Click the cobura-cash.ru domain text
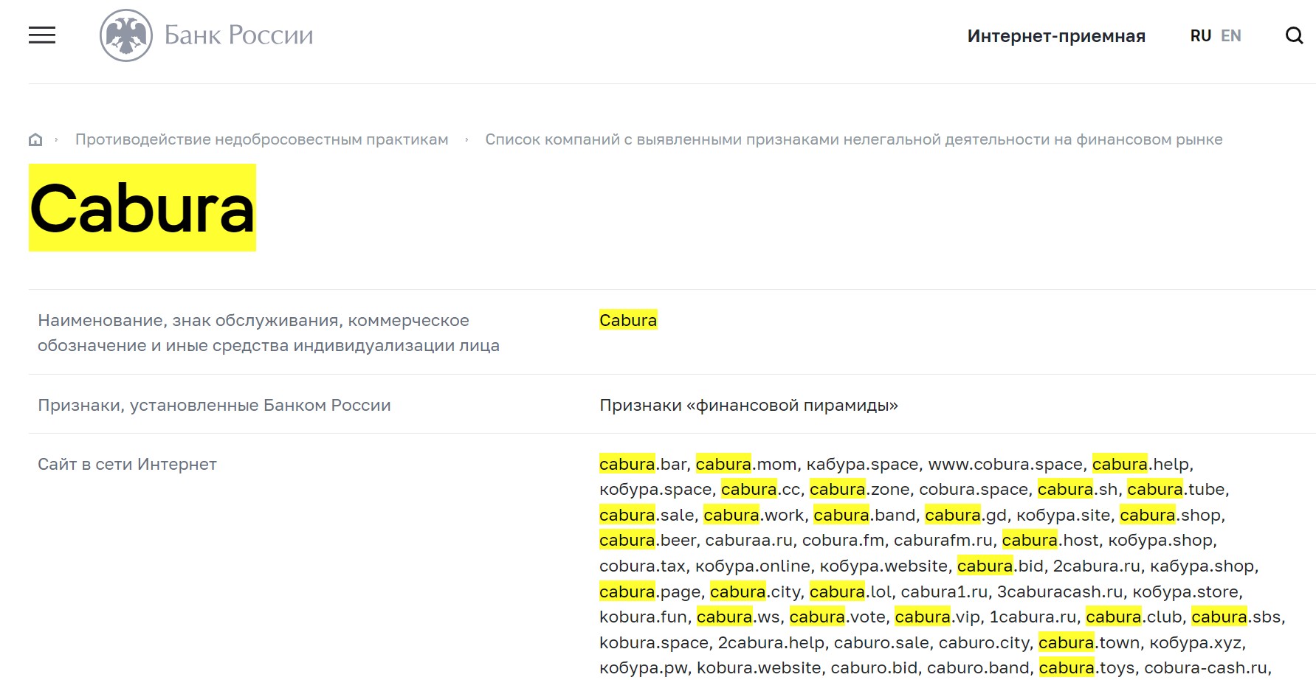1316x680 pixels. point(1205,668)
